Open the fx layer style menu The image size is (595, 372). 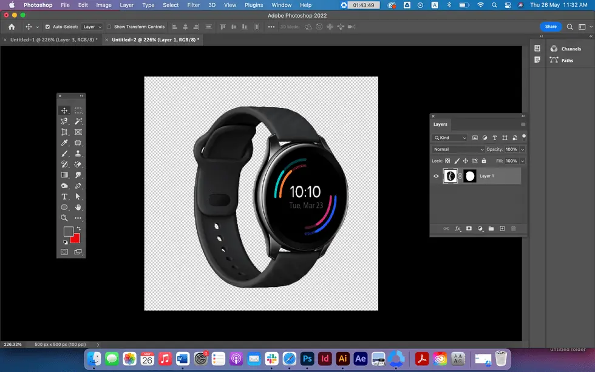point(458,228)
